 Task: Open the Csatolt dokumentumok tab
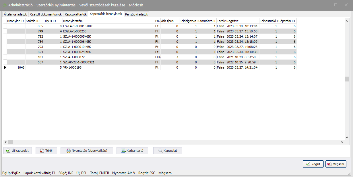(46, 14)
